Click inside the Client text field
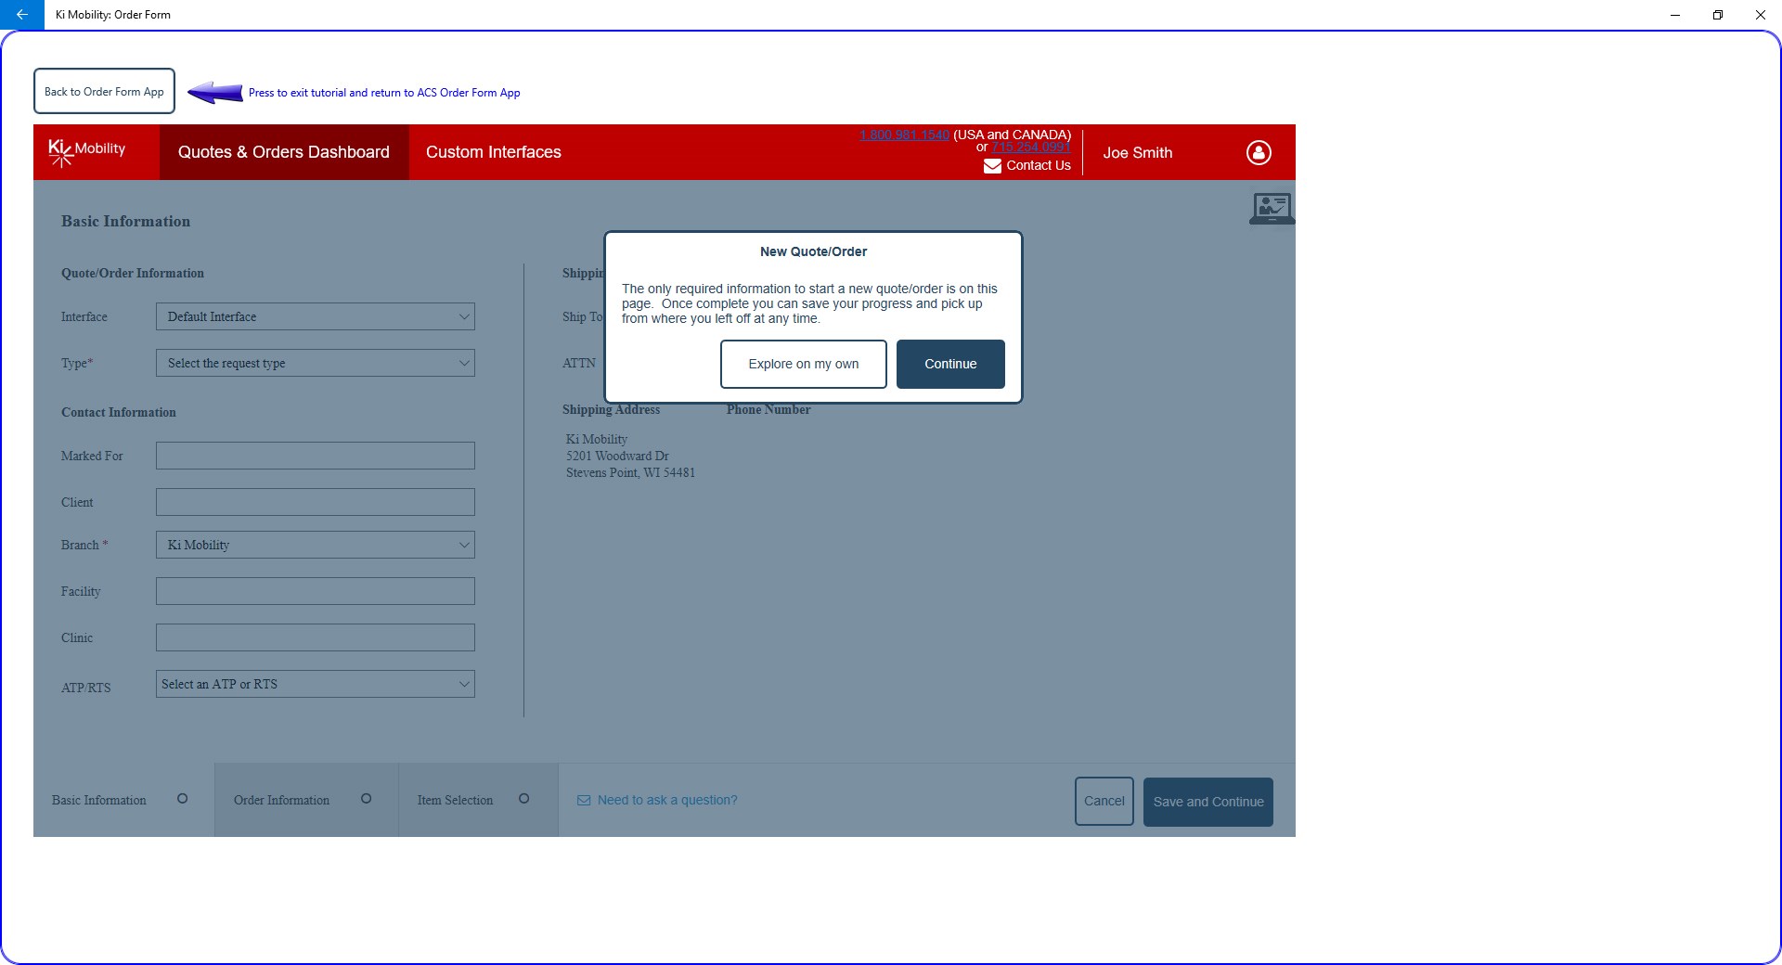 click(x=315, y=502)
